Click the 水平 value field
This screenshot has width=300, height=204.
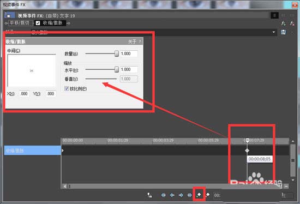pos(129,69)
